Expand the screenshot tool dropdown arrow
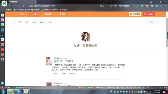Viewport: 168px width, 94px height. [x=140, y=6]
